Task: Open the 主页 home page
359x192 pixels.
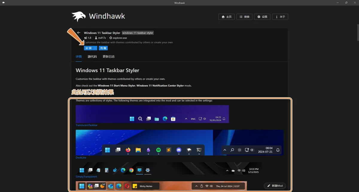Action: [227, 17]
